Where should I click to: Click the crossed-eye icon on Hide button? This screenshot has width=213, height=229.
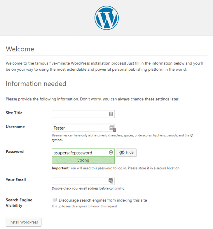point(122,152)
